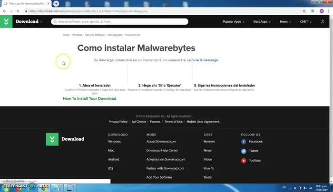
Task: Click the browser extension icon beside the star
Action: (x=312, y=11)
